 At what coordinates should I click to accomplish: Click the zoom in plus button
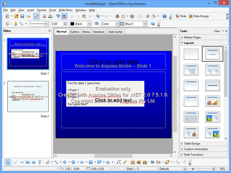click(213, 169)
